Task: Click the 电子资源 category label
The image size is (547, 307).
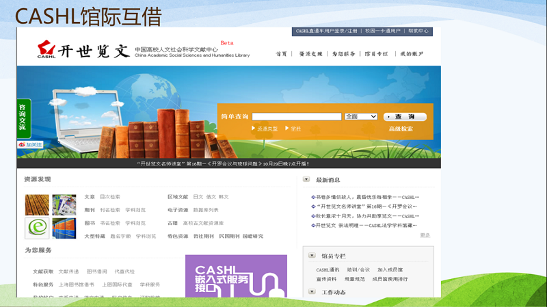Action: pos(178,210)
